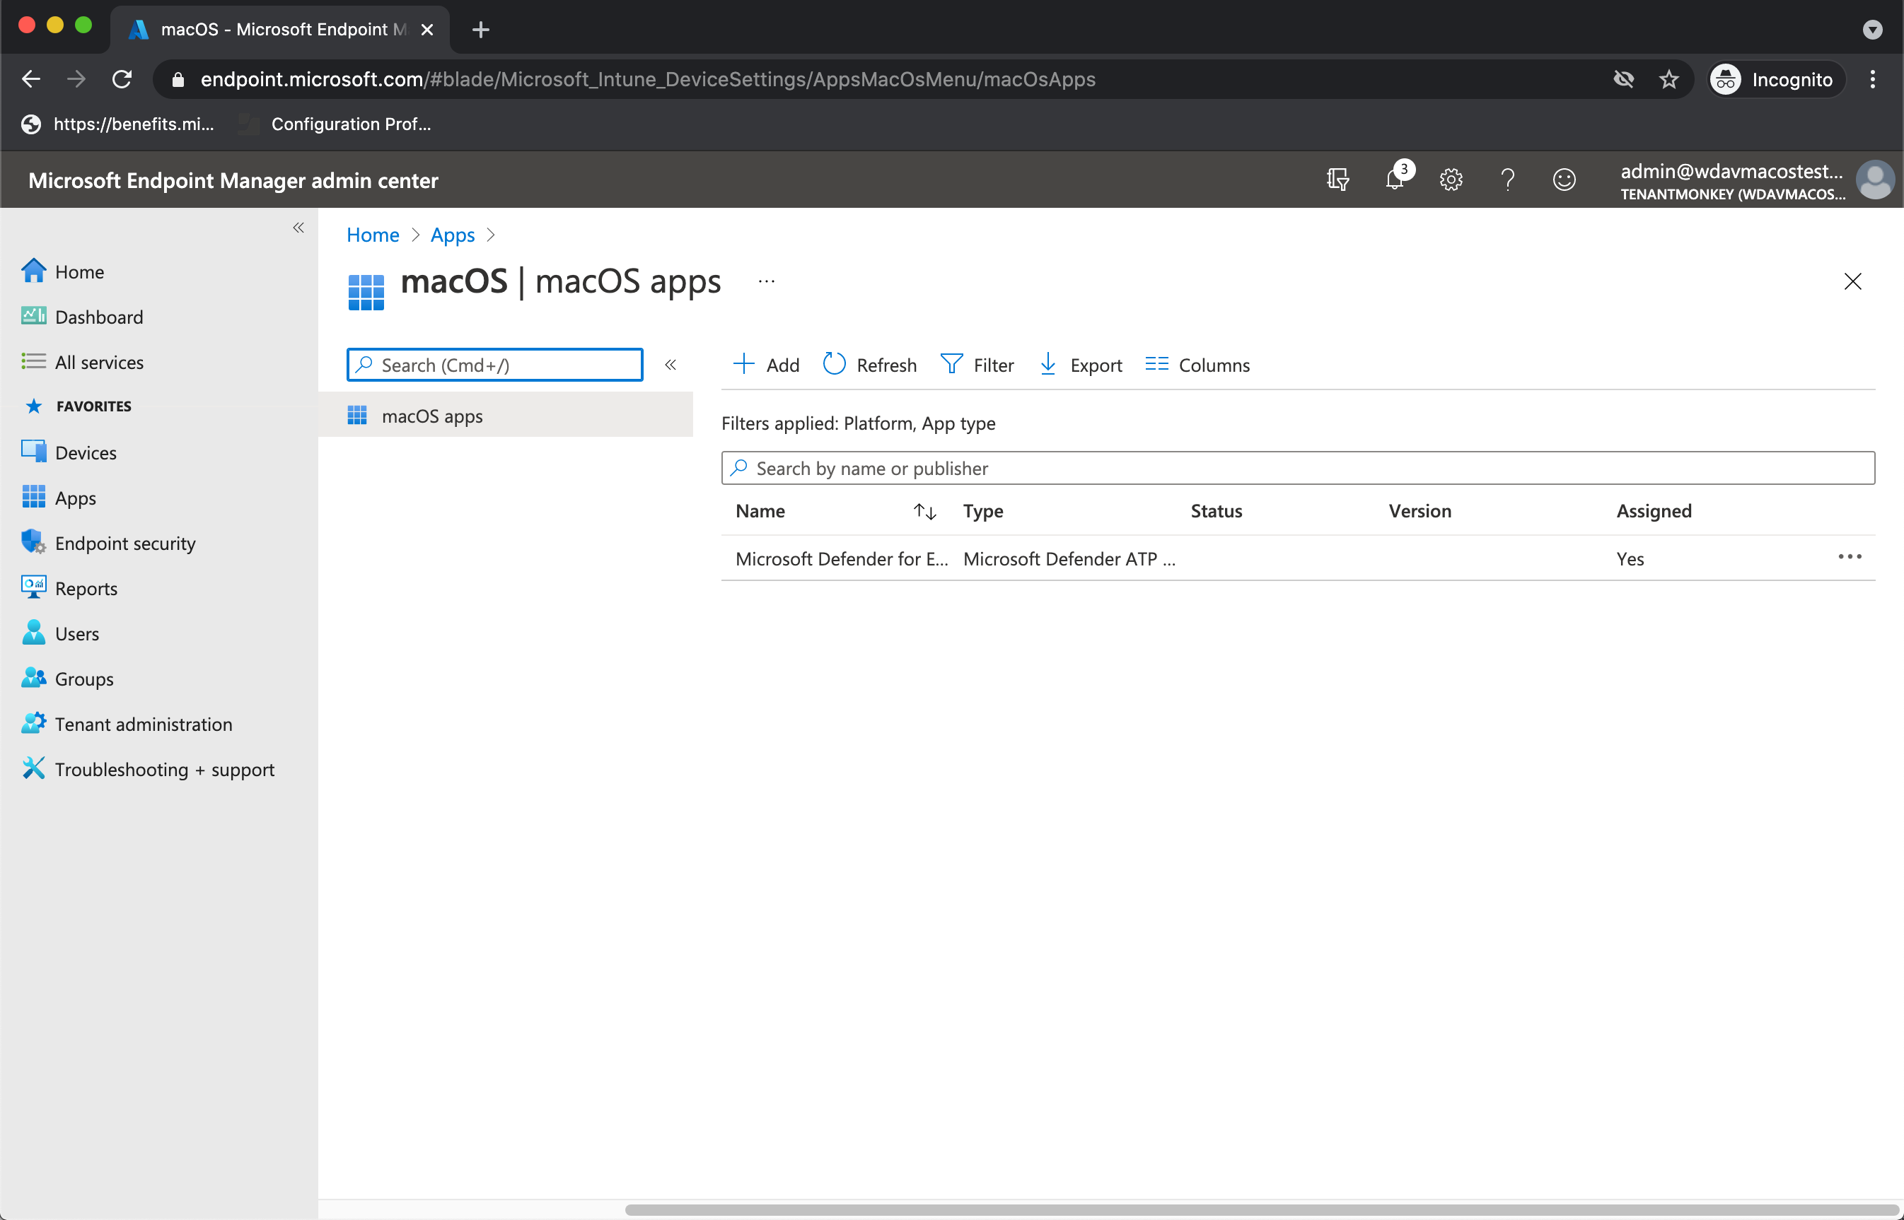This screenshot has height=1220, width=1904.
Task: Go to Tenant administration
Action: 143,724
